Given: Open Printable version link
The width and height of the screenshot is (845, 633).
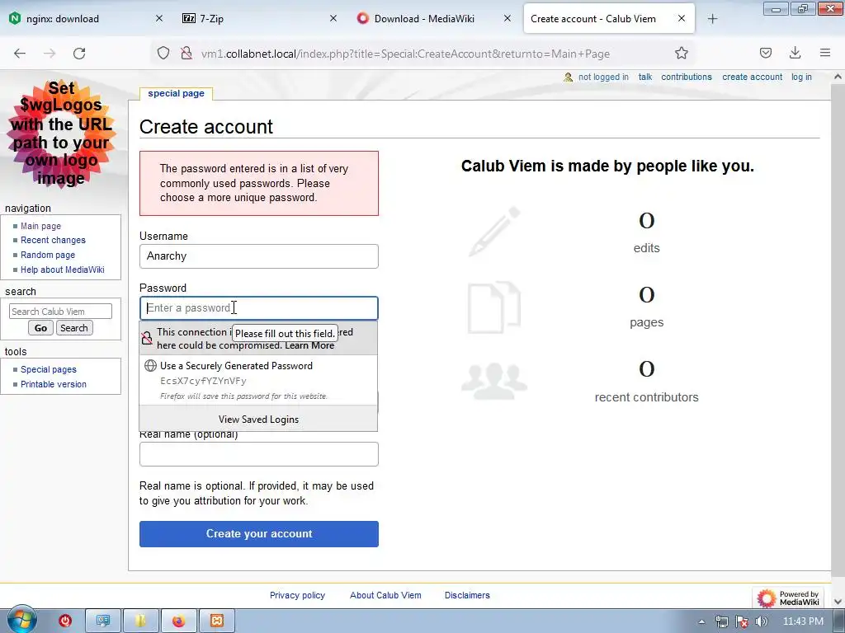Looking at the screenshot, I should click(54, 384).
